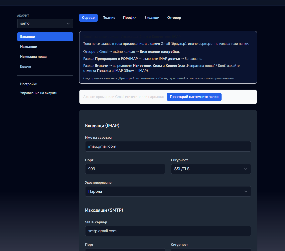The width and height of the screenshot is (285, 251).
Task: Open the Профил tab
Action: coord(130,18)
